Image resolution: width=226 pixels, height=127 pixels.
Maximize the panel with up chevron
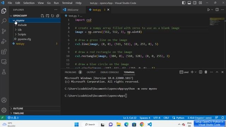tap(217, 72)
